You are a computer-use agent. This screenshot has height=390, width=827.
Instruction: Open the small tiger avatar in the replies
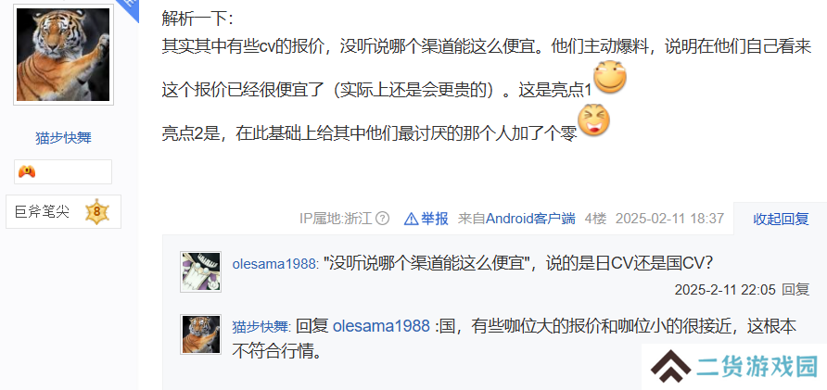click(200, 334)
